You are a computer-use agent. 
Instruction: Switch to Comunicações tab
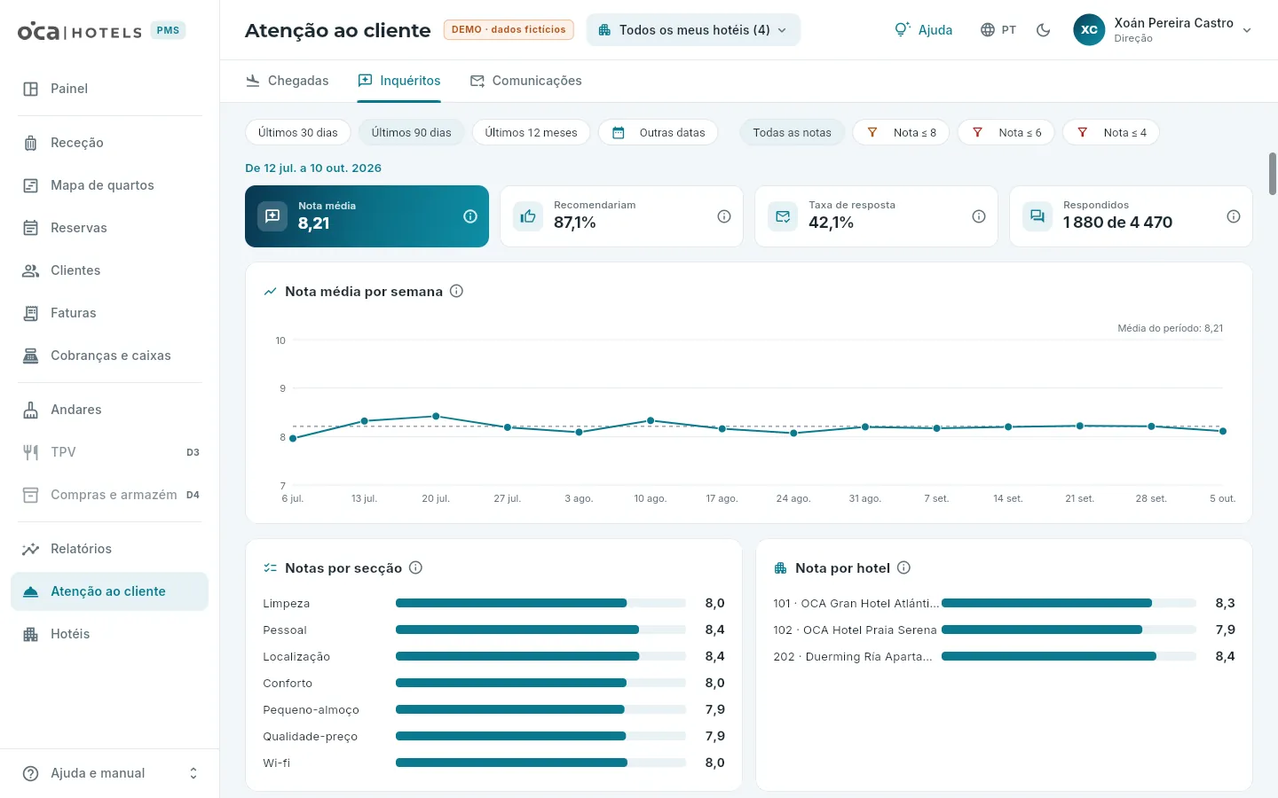(x=525, y=81)
